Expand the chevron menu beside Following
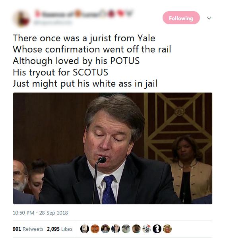The height and width of the screenshot is (238, 225). (x=209, y=18)
